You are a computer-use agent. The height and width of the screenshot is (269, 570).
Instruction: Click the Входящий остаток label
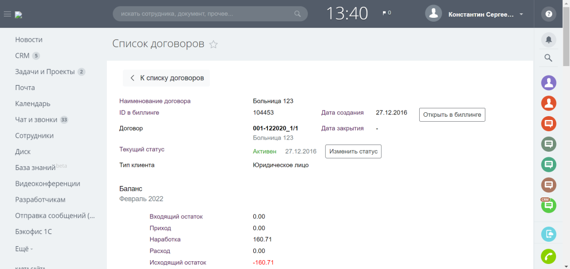click(176, 217)
